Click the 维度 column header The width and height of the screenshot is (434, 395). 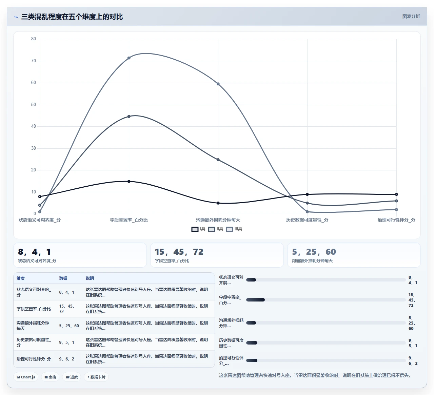pos(21,278)
